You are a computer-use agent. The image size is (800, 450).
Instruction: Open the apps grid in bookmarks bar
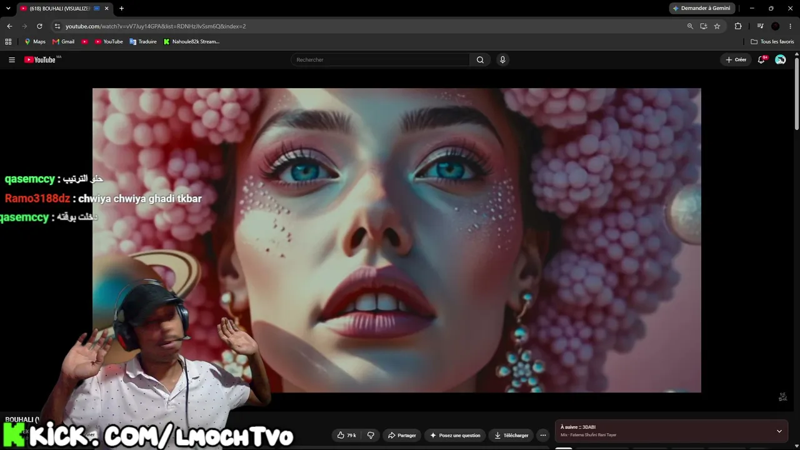pos(8,41)
